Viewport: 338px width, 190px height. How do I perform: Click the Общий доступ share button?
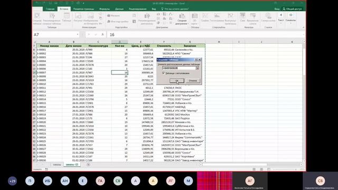(292, 9)
